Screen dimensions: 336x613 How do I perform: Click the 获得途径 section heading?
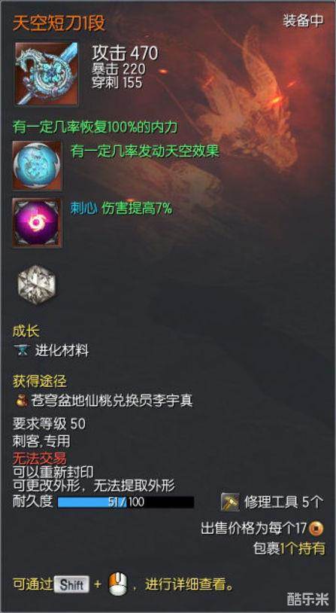coord(39,381)
